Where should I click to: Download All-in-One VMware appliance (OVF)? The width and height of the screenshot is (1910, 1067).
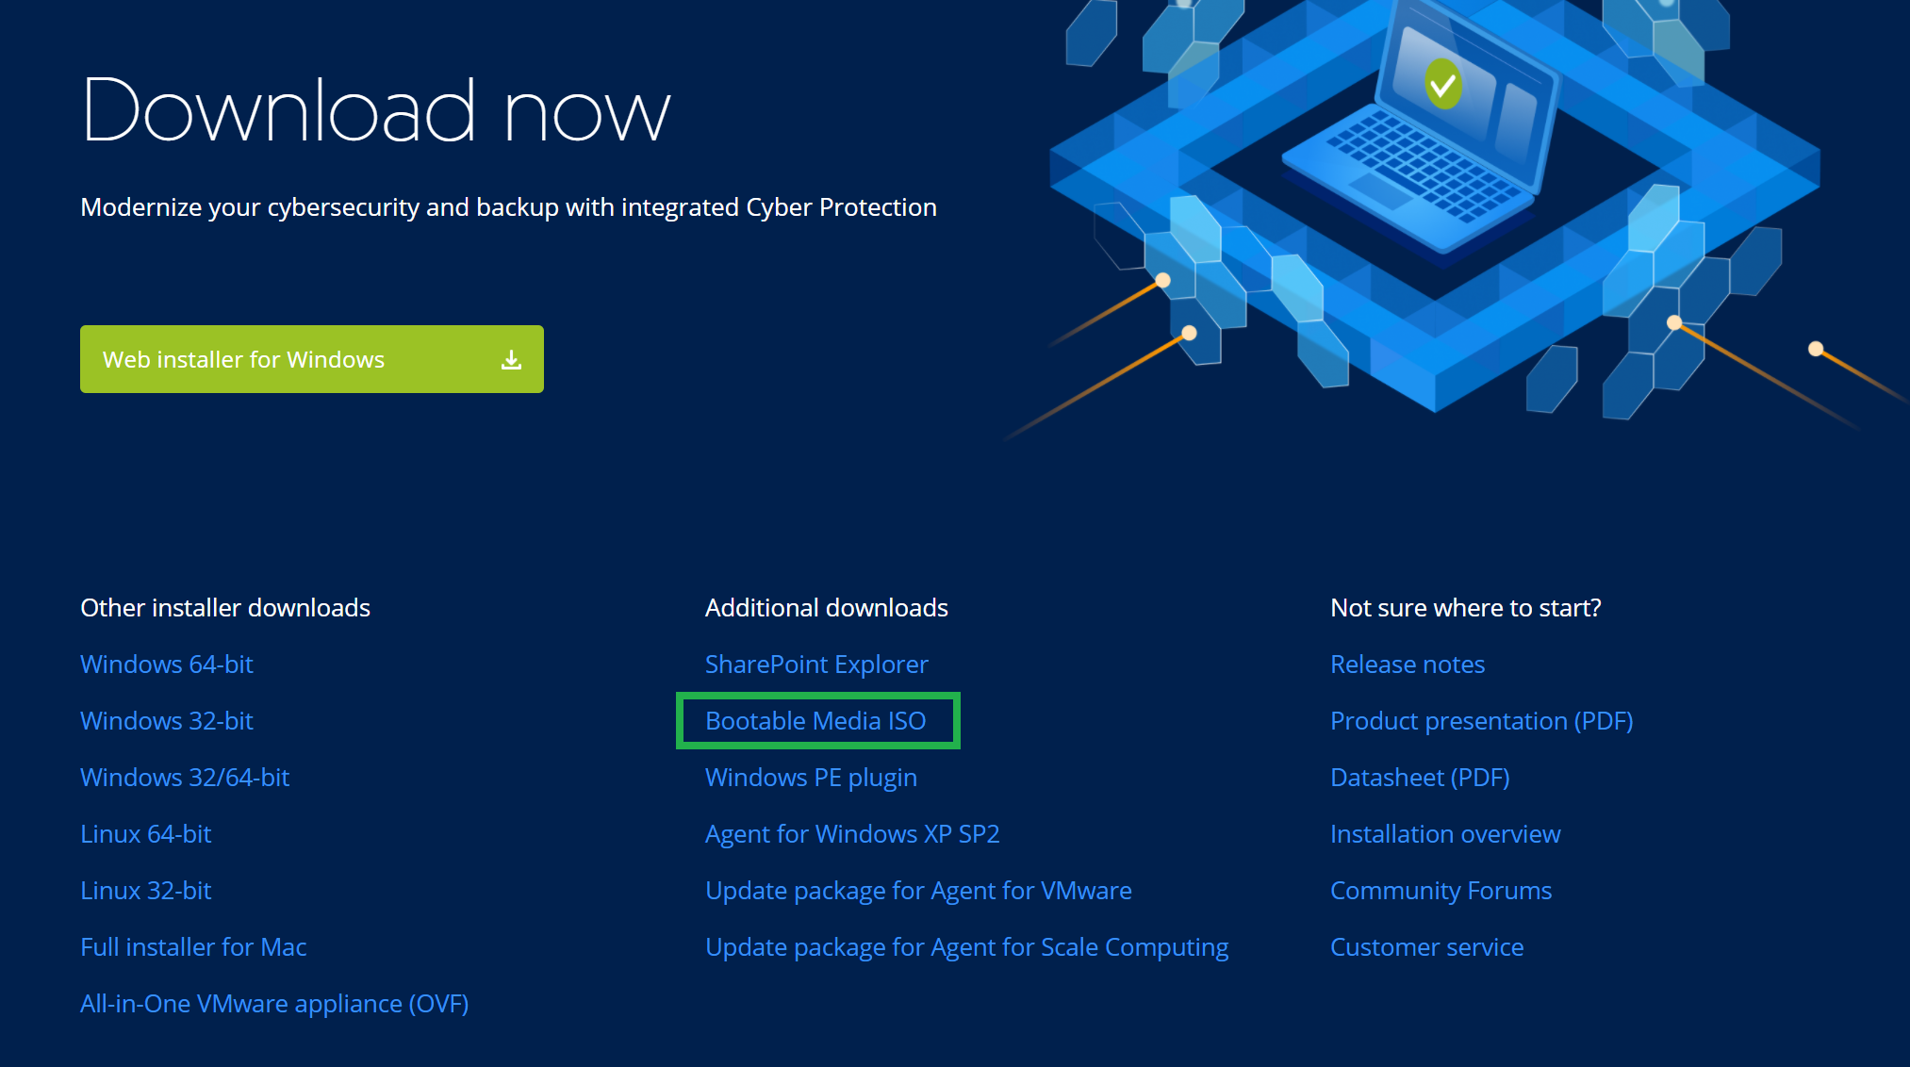click(274, 1004)
